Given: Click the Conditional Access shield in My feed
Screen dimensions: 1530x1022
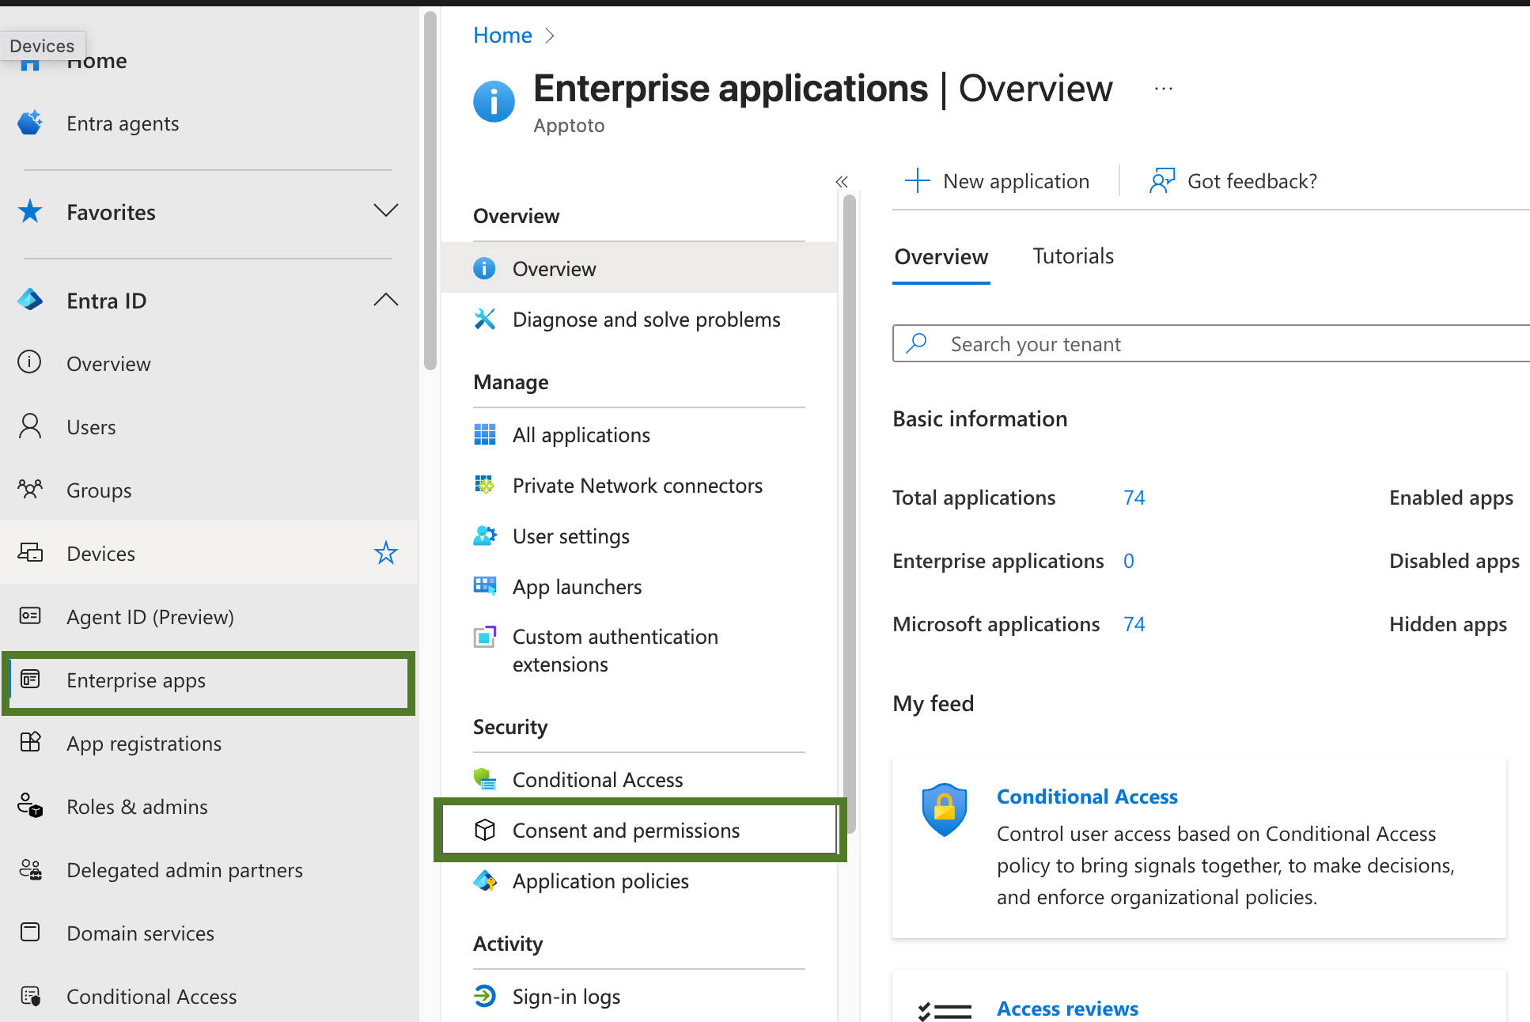Looking at the screenshot, I should [x=944, y=809].
